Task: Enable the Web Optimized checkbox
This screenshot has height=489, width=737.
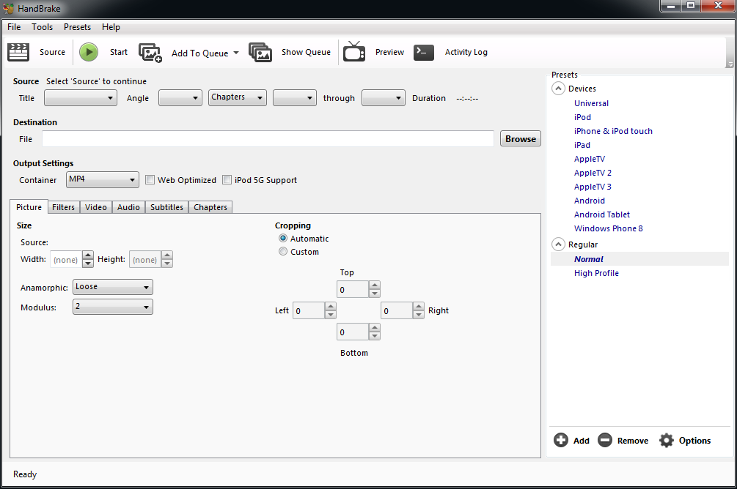Action: click(150, 180)
